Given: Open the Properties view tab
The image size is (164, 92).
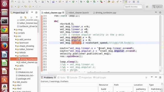Looking at the screenshot, I should [x=85, y=78].
